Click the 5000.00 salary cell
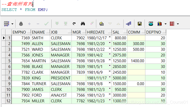 click(x=120, y=78)
